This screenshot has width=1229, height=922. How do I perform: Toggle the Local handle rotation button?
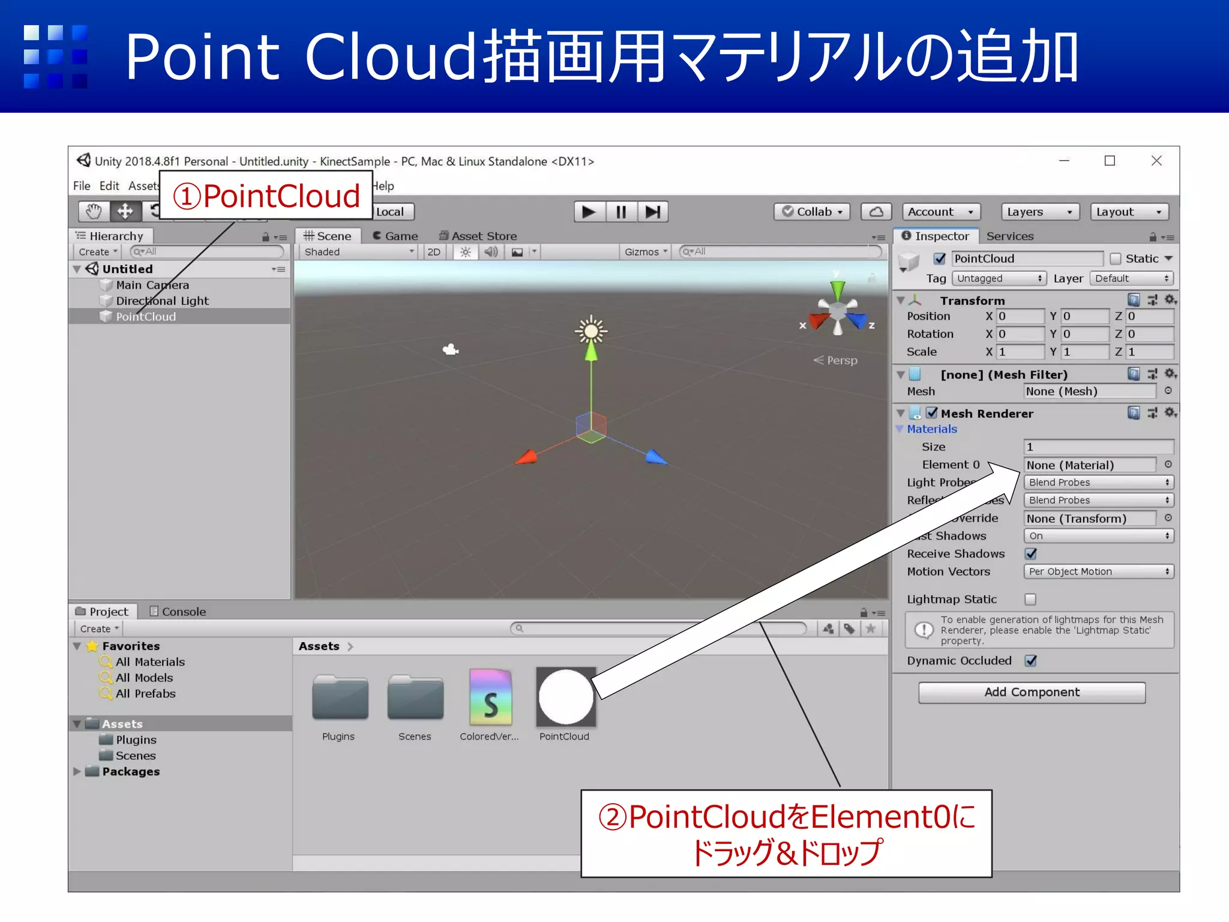click(390, 212)
